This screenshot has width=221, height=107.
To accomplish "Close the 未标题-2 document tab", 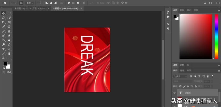I will tap(81, 9).
